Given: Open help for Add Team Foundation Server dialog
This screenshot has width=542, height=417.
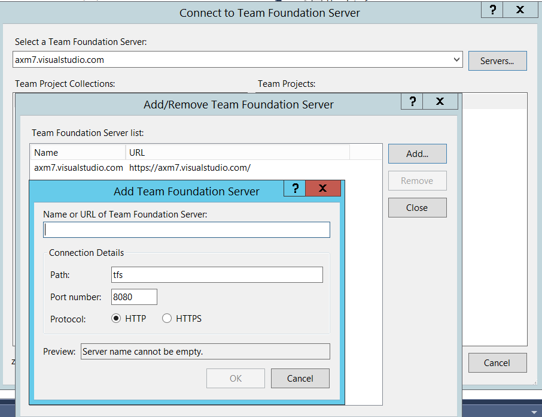Looking at the screenshot, I should [295, 188].
